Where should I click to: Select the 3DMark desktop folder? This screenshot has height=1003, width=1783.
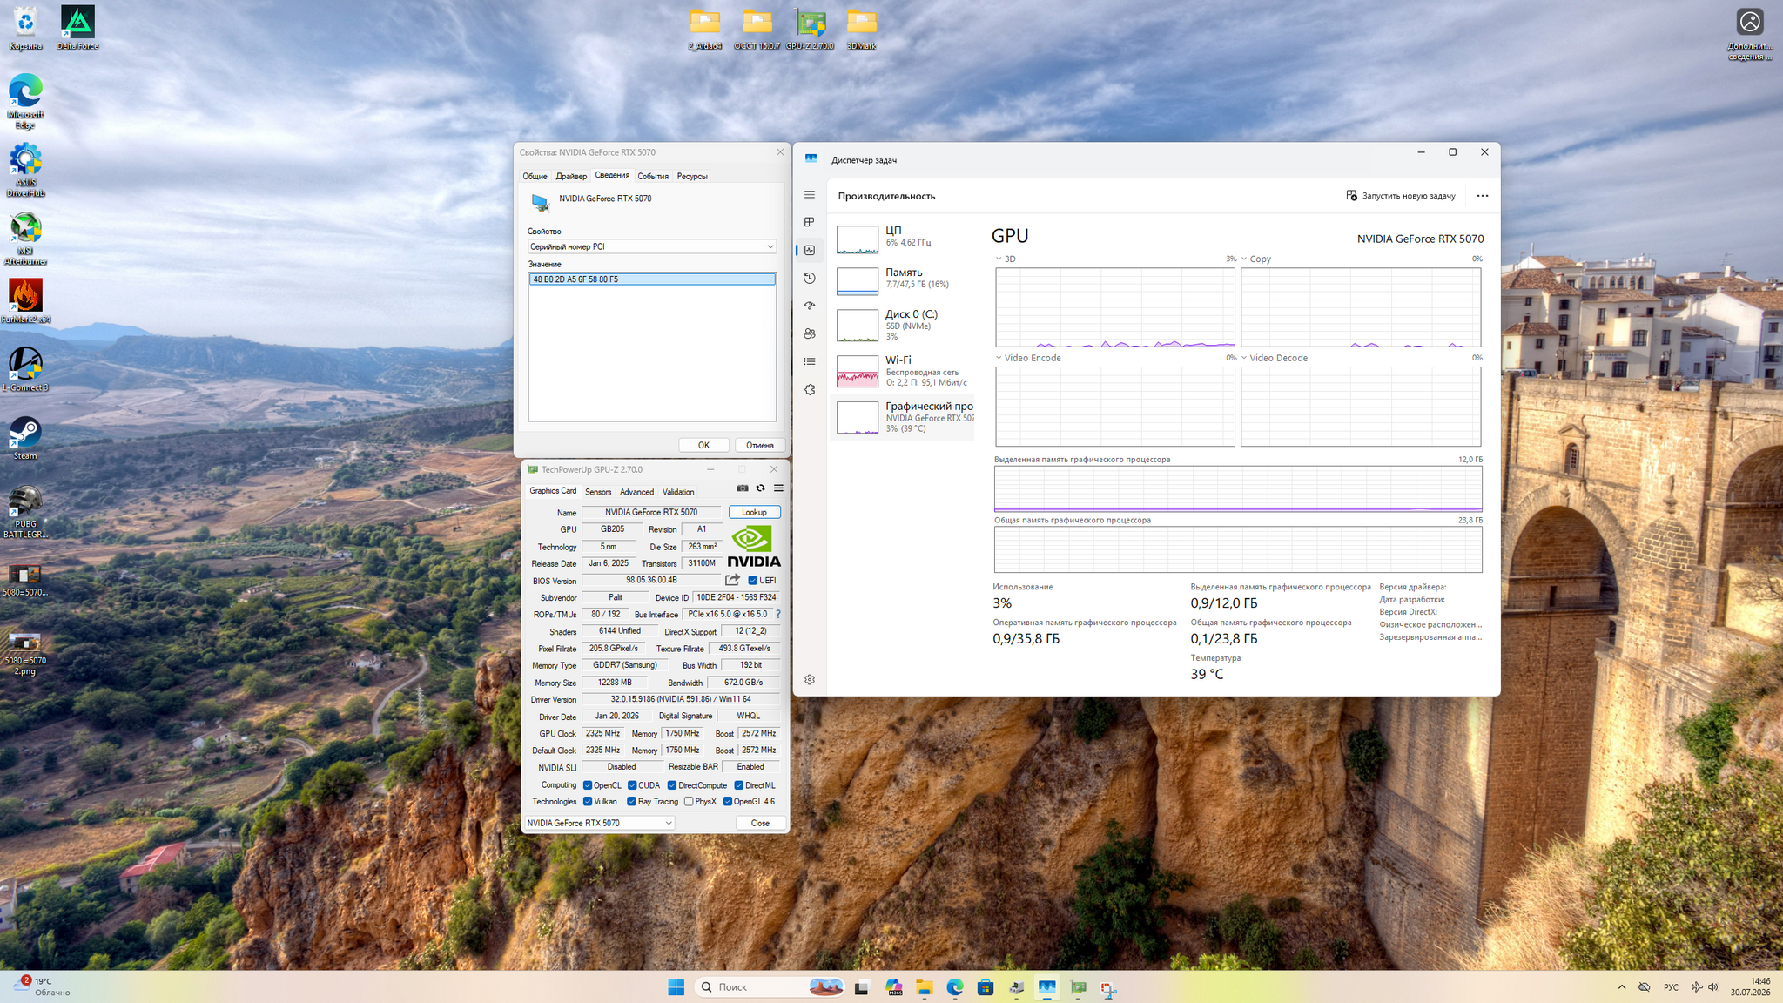pyautogui.click(x=861, y=28)
